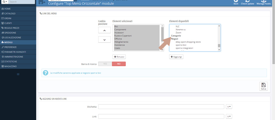
Task: Click the Check update button
Action: [248, 2]
